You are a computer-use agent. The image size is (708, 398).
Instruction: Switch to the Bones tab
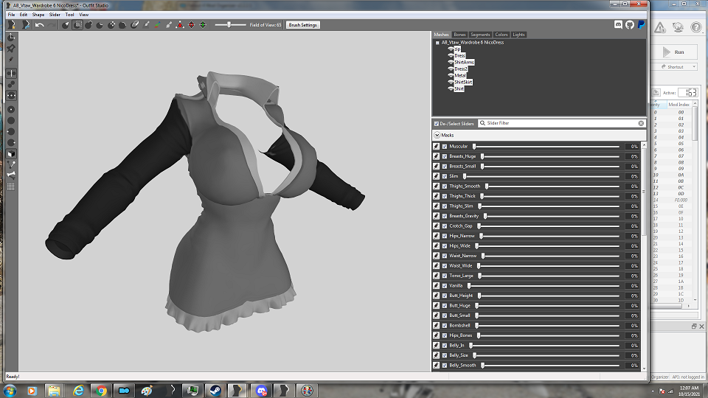459,35
